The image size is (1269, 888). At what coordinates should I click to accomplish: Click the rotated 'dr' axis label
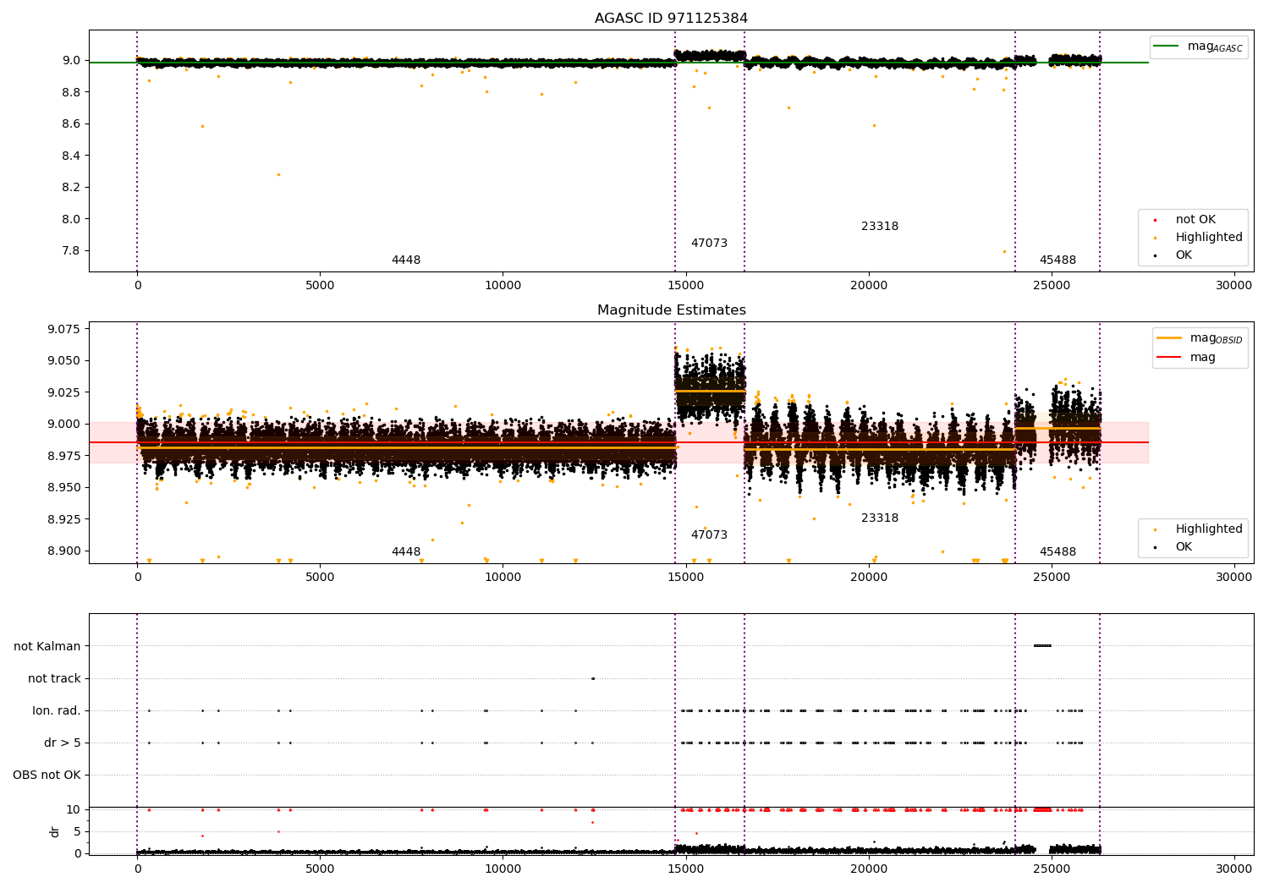click(55, 831)
